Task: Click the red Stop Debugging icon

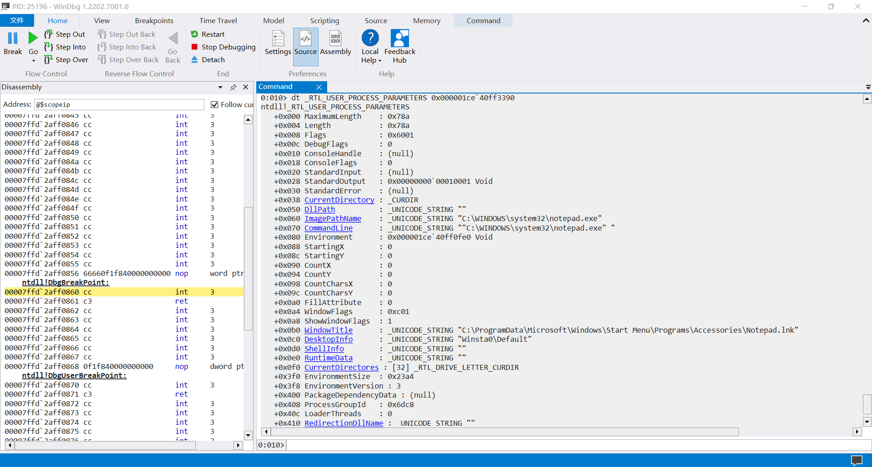Action: 194,47
